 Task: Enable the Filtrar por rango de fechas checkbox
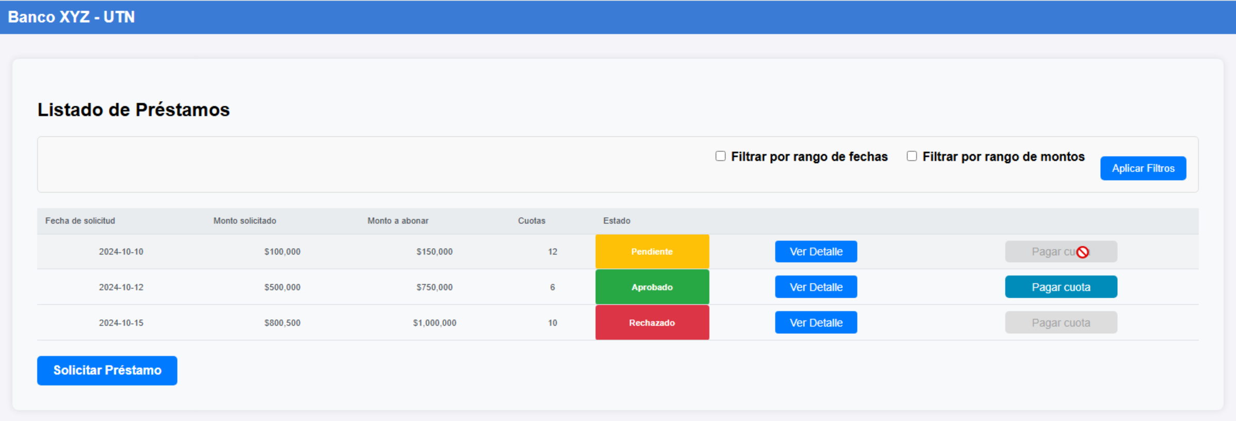720,156
